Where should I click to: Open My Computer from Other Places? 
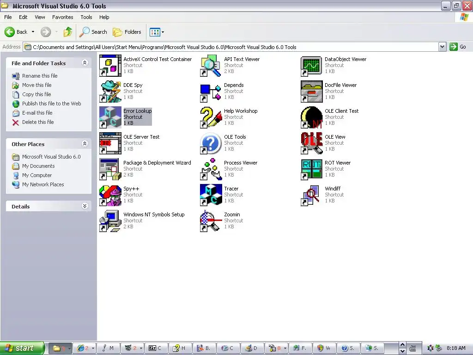37,175
